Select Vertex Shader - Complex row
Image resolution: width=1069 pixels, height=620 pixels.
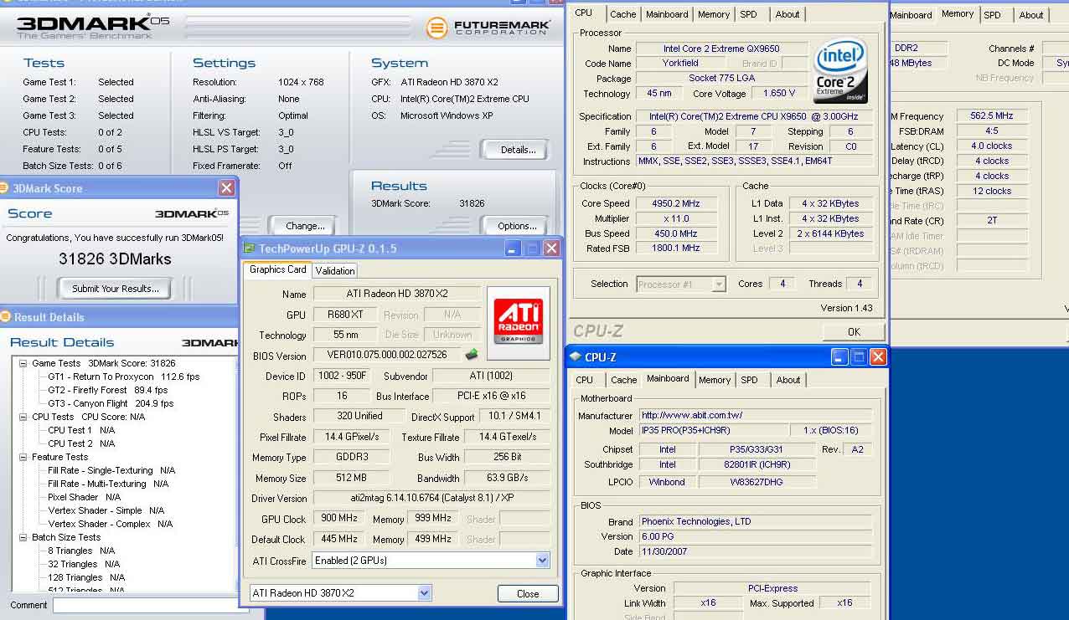(110, 524)
